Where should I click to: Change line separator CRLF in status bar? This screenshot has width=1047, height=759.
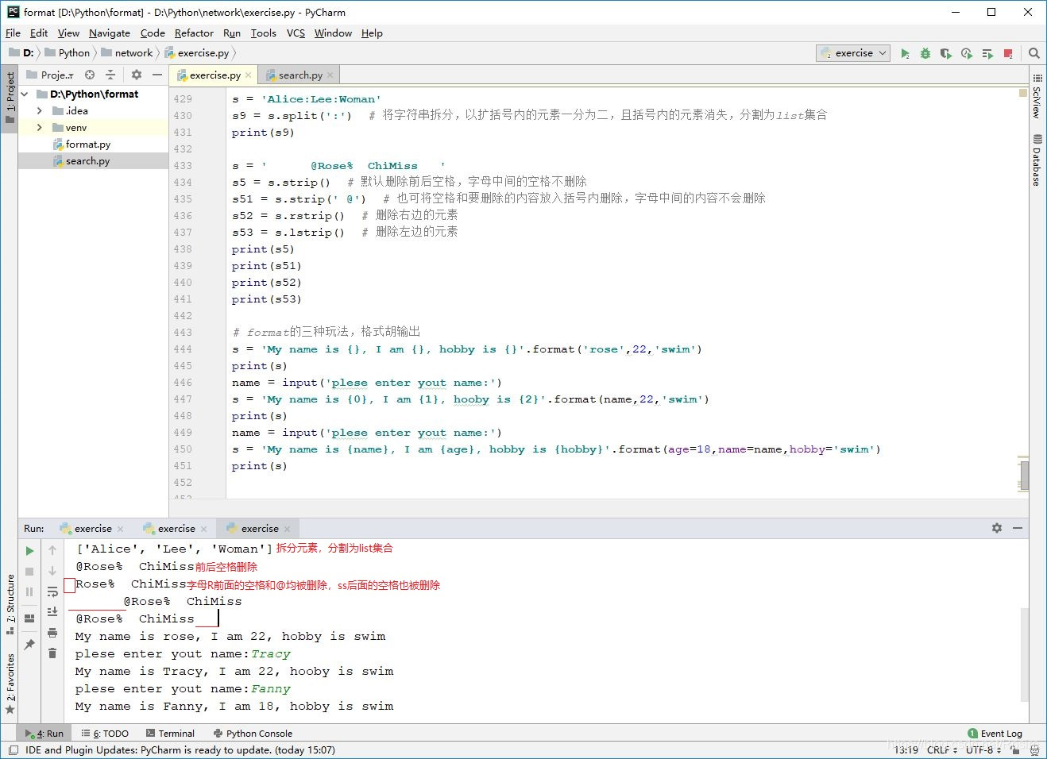941,749
